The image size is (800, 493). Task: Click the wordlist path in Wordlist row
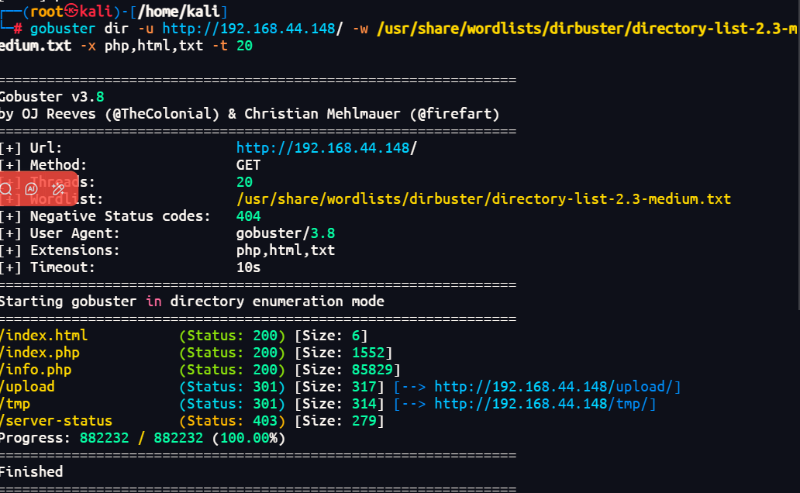[483, 199]
